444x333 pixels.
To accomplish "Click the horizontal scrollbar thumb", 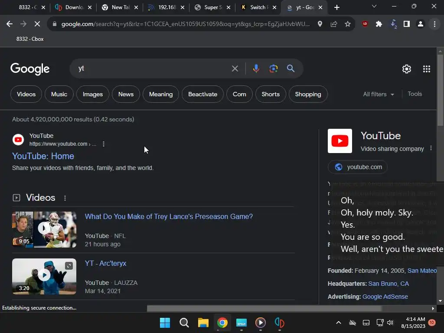I will 264,308.
